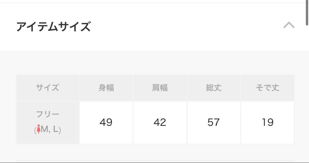Click the 肩幅 value 42 cell

point(160,123)
